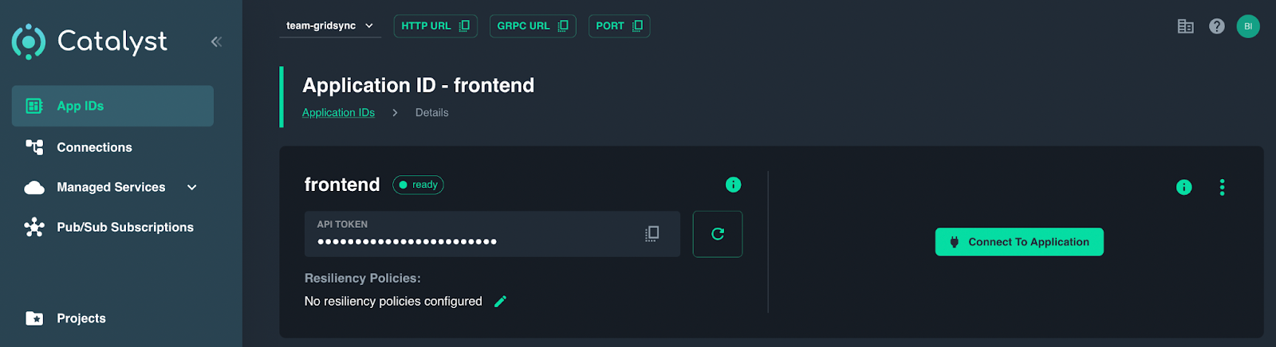
Task: Open the team-gridsync project dropdown
Action: click(329, 26)
